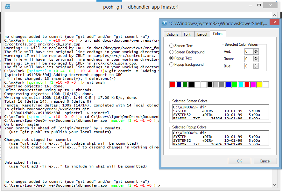This screenshot has width=282, height=192.
Task: Pick the light gray color swatch
Action: coord(216,85)
